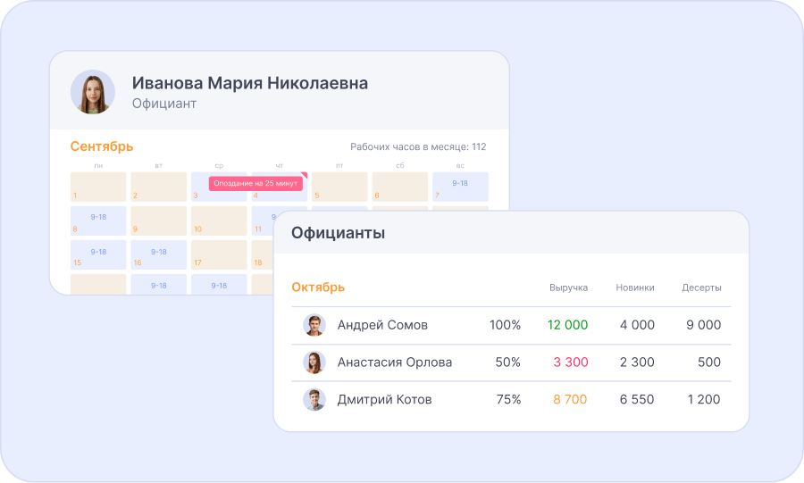The width and height of the screenshot is (804, 483).
Task: Click green revenue value 12 000
Action: coord(567,325)
